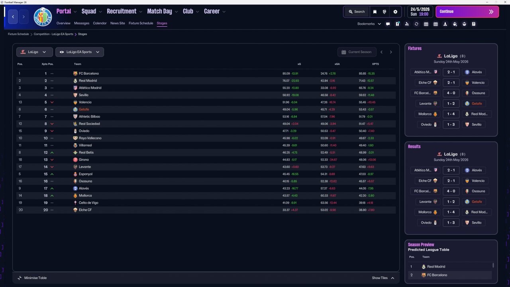Open the speech bubble messages shortcut
This screenshot has width=510, height=287.
click(x=388, y=24)
